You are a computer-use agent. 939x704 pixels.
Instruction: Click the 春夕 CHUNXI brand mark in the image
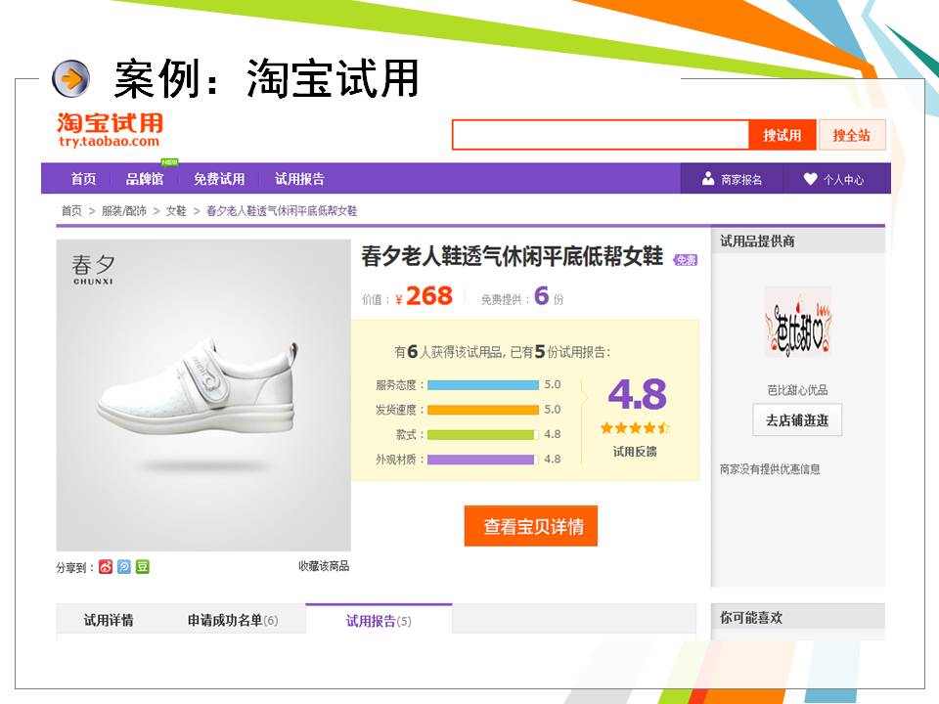click(x=93, y=270)
